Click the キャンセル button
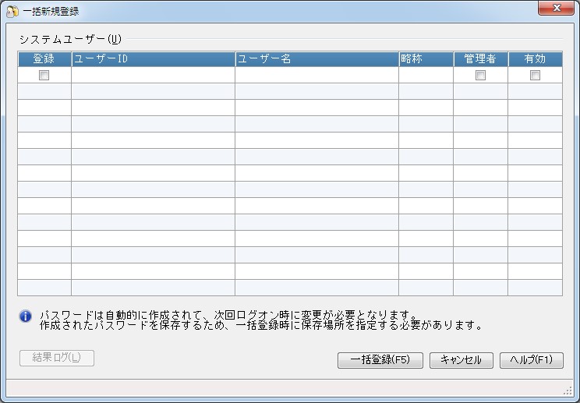580x403 pixels. 462,360
